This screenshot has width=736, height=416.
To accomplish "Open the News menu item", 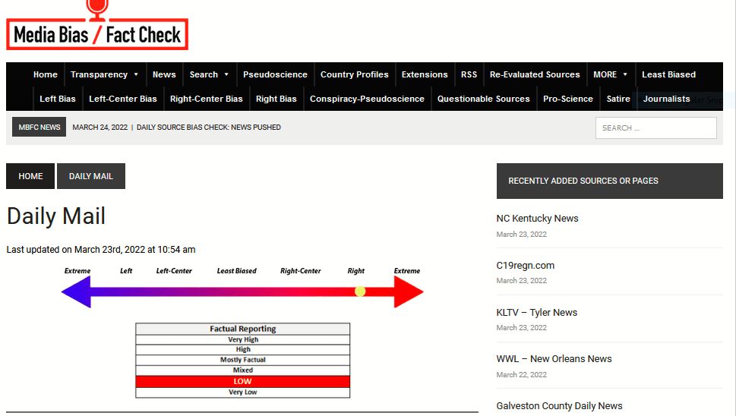I will pyautogui.click(x=164, y=74).
